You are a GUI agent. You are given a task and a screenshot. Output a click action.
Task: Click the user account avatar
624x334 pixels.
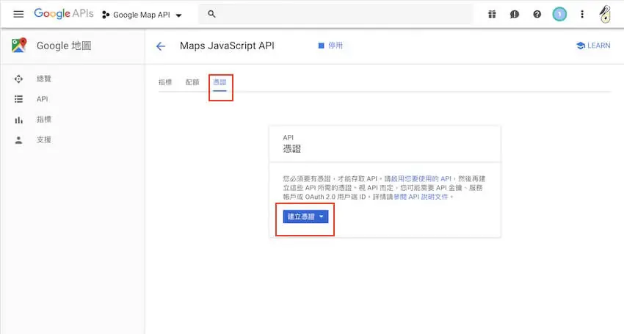(x=605, y=15)
